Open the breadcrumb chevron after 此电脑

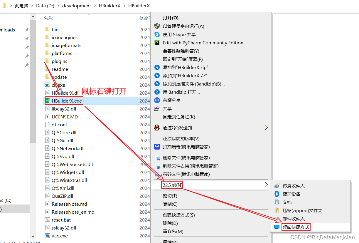32,6
